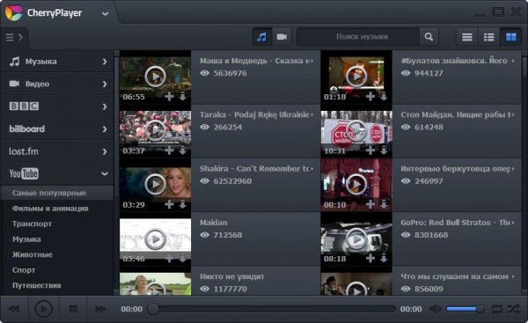
Task: Click the next track button
Action: pos(100,309)
